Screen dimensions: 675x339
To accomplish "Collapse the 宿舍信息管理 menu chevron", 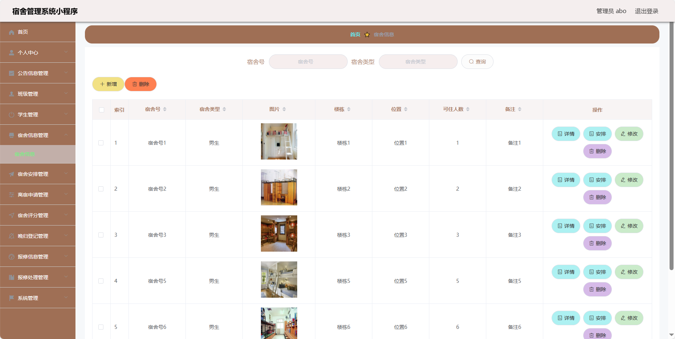I will tap(66, 135).
